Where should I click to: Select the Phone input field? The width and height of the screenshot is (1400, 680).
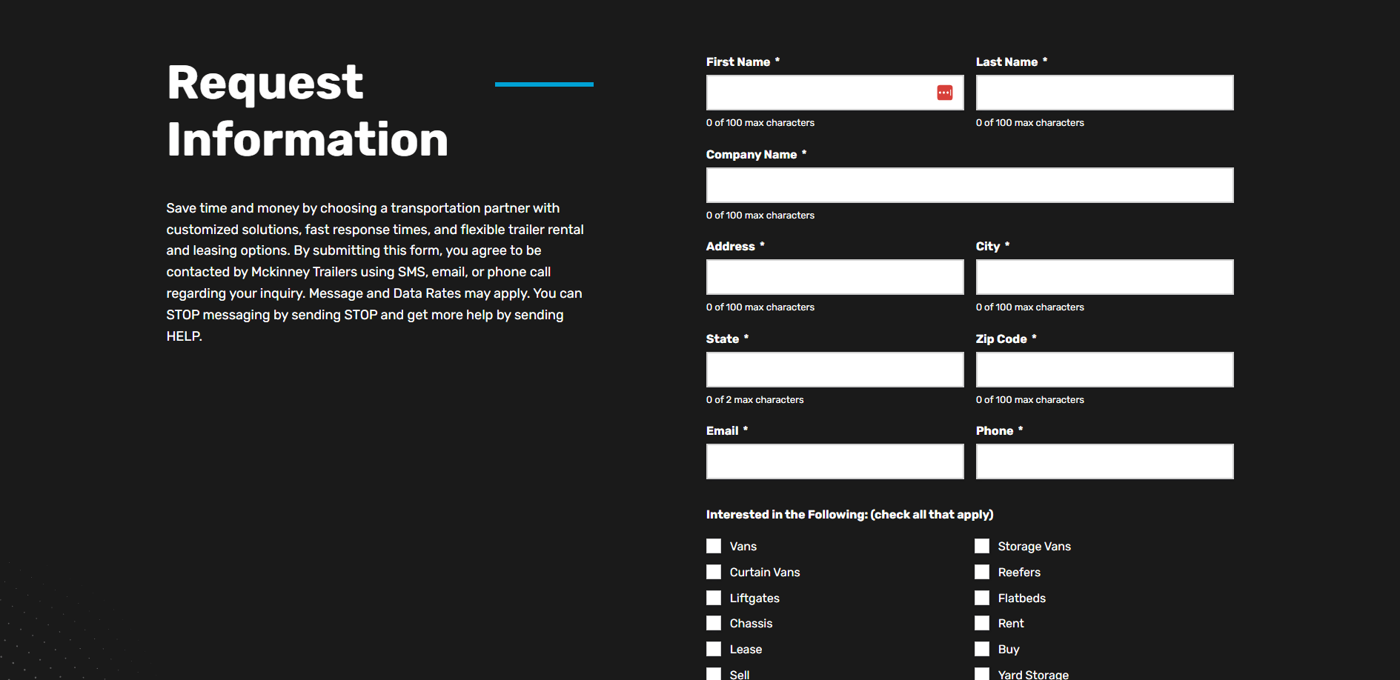1104,461
